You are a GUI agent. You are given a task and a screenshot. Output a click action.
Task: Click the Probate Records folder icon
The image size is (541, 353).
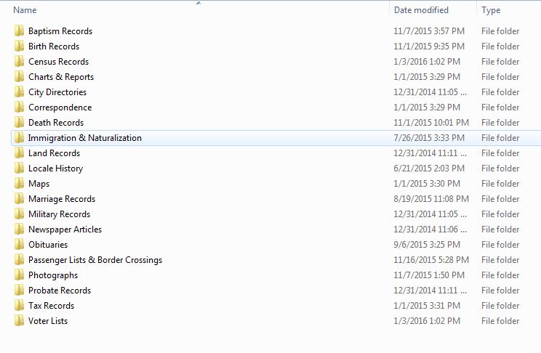[x=20, y=291]
